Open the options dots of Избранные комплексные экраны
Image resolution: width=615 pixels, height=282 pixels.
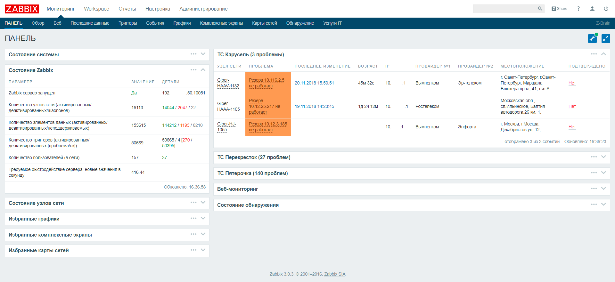(x=193, y=234)
